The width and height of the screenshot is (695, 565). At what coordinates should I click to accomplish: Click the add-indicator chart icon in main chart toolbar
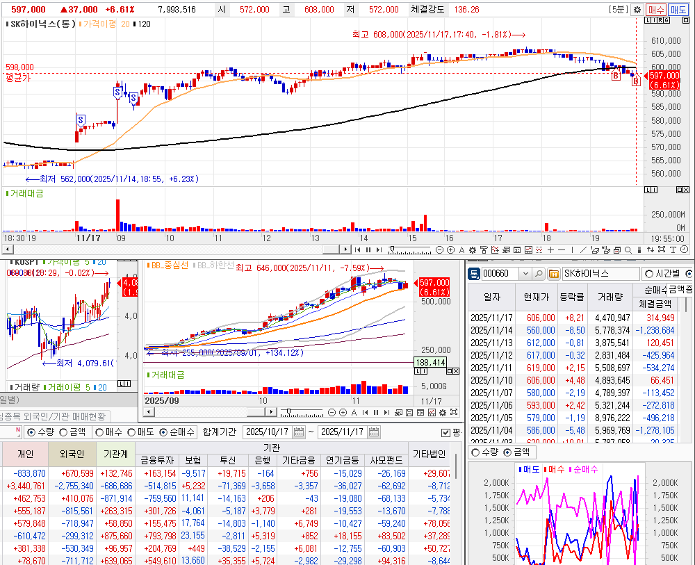(495, 250)
